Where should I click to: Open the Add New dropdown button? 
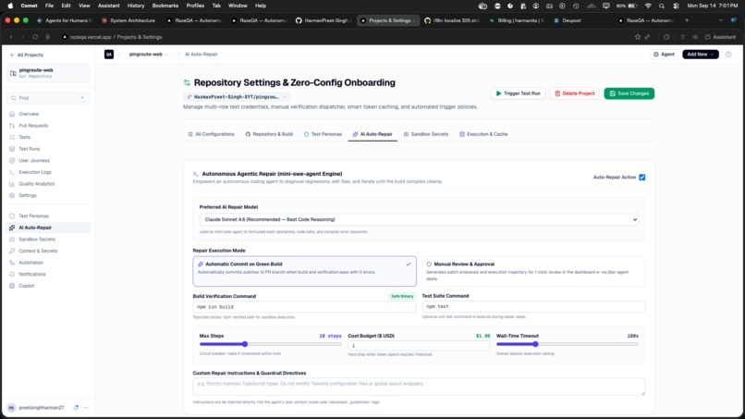click(x=701, y=55)
